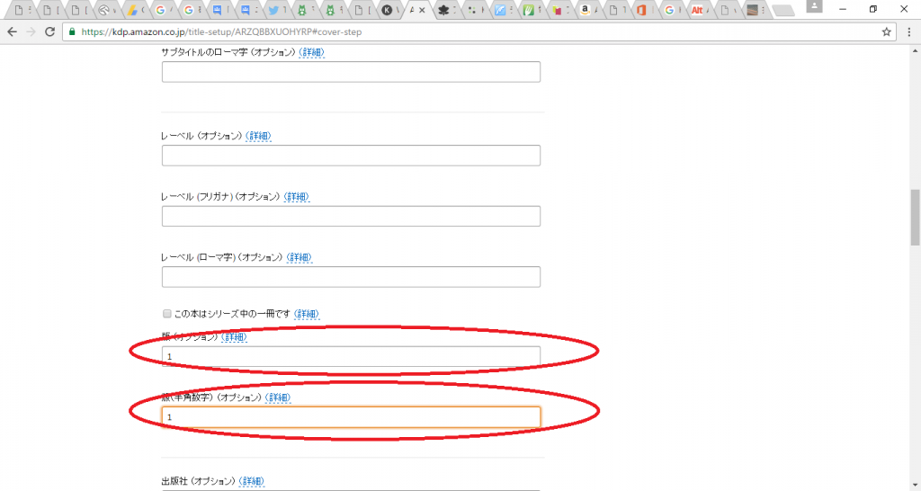Bookmark this page with the star icon
Image resolution: width=921 pixels, height=491 pixels.
[886, 32]
